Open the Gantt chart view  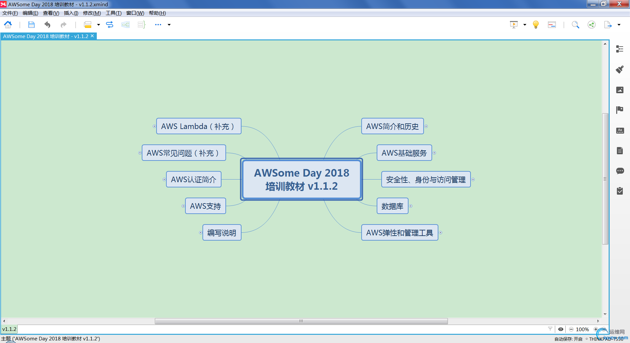552,25
